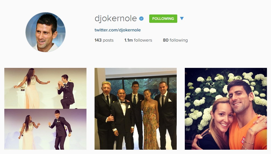
Task: Click the upper half of the dance collage
Action: (46, 88)
